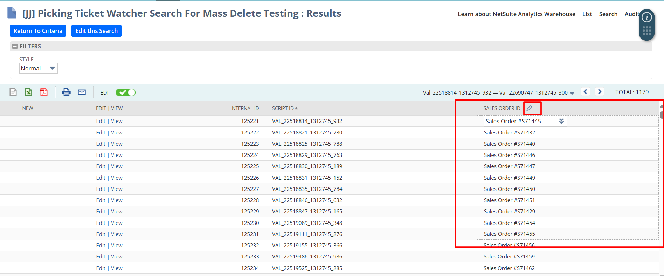The height and width of the screenshot is (276, 664).
Task: Go to previous results page arrow
Action: point(585,92)
